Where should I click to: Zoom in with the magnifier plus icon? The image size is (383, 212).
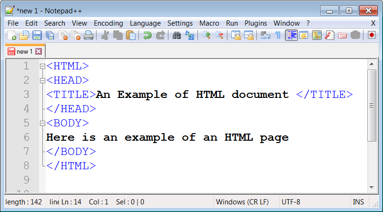(x=206, y=35)
